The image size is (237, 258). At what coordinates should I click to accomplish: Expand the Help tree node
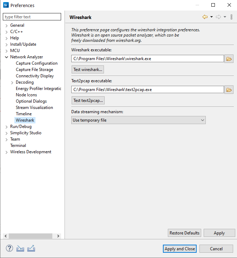(x=6, y=38)
